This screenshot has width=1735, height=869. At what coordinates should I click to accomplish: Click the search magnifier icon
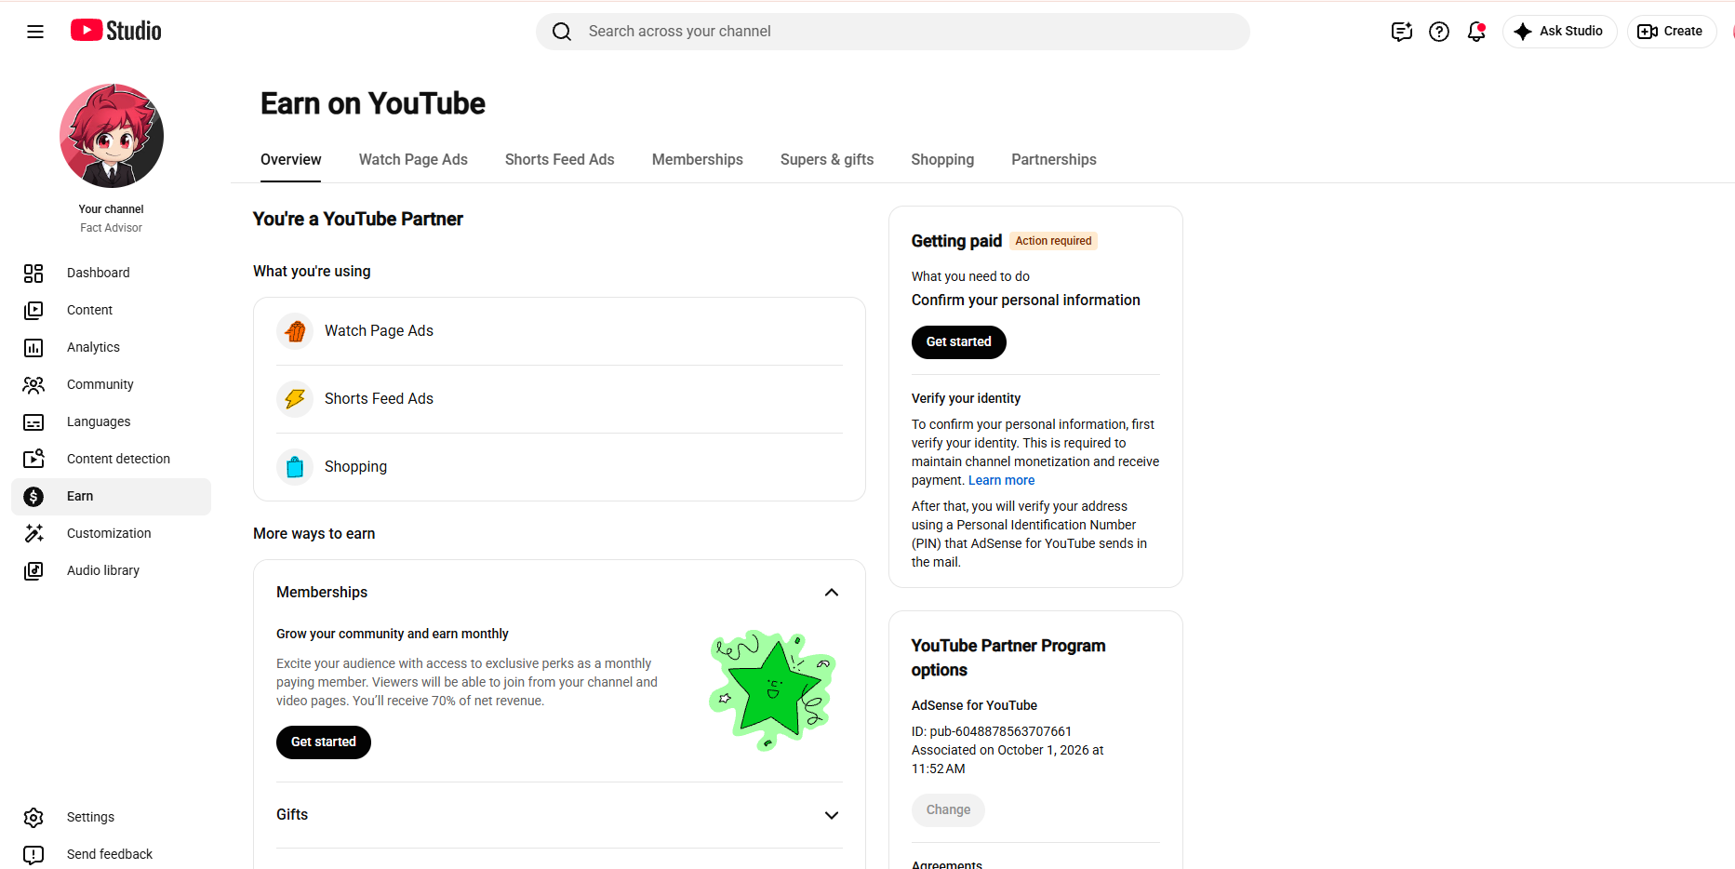tap(562, 32)
